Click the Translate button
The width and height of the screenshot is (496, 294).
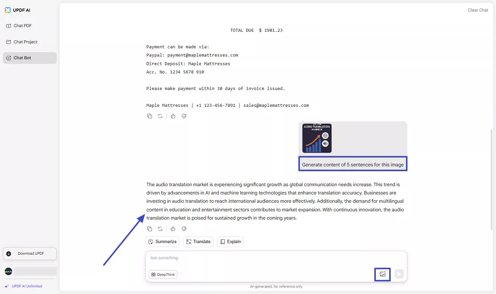198,241
